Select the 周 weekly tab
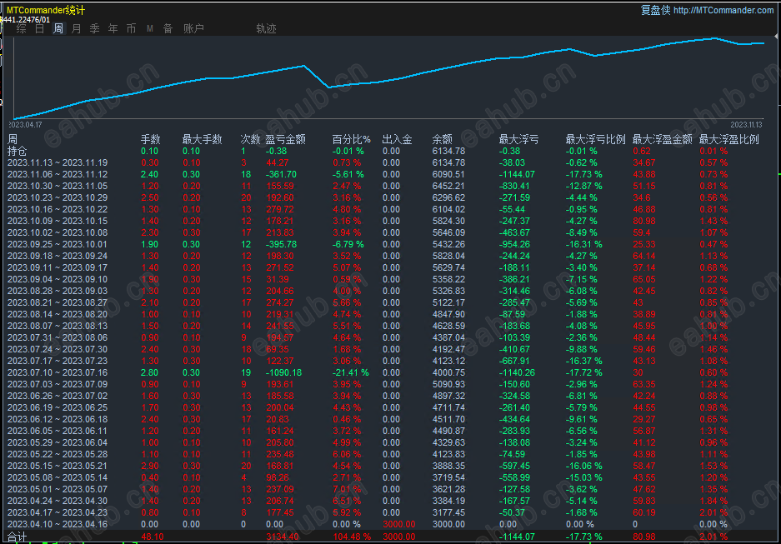This screenshot has height=544, width=781. point(58,28)
